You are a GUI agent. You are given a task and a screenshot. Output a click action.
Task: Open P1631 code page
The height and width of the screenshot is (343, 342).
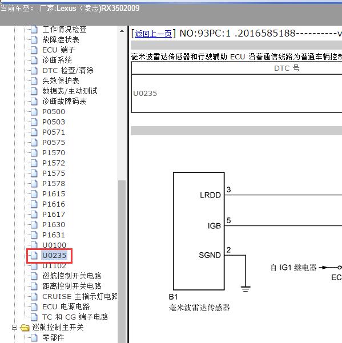[54, 235]
